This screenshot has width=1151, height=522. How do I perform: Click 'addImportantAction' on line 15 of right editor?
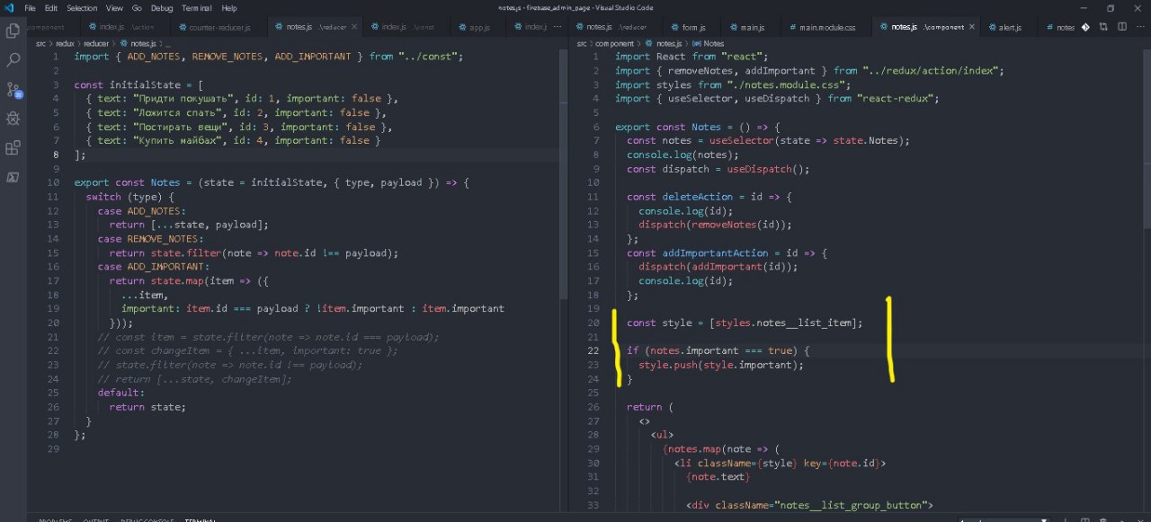(x=716, y=252)
